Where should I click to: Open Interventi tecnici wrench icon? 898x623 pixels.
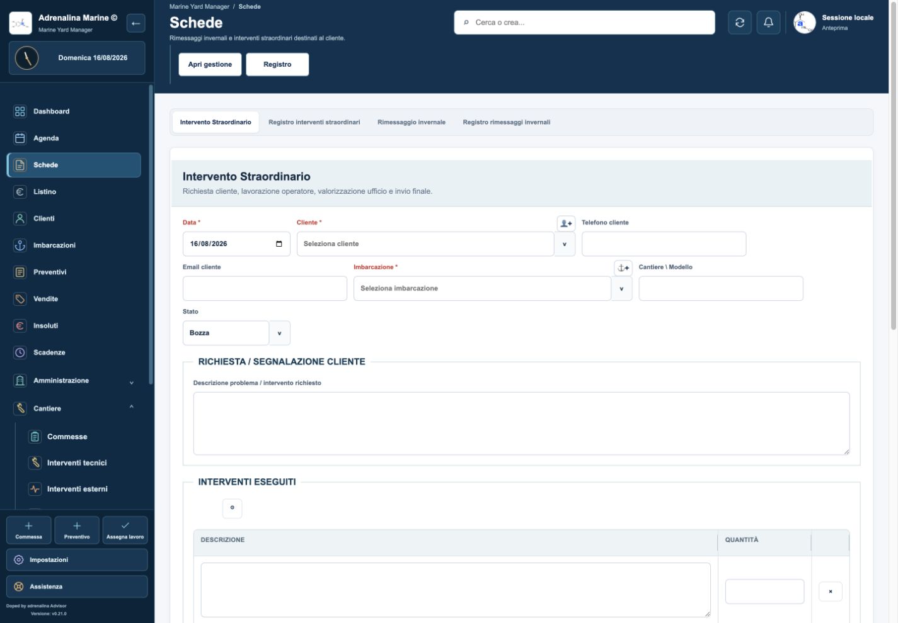click(35, 463)
